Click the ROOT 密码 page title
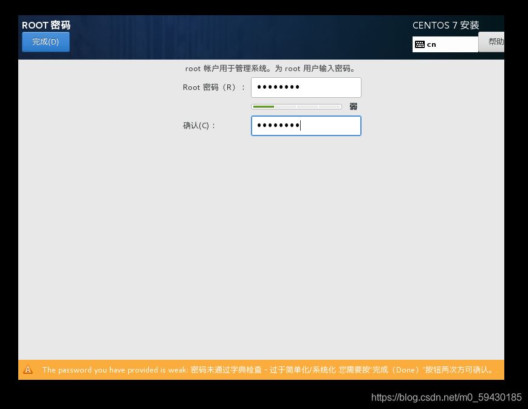The image size is (528, 409). [x=46, y=25]
